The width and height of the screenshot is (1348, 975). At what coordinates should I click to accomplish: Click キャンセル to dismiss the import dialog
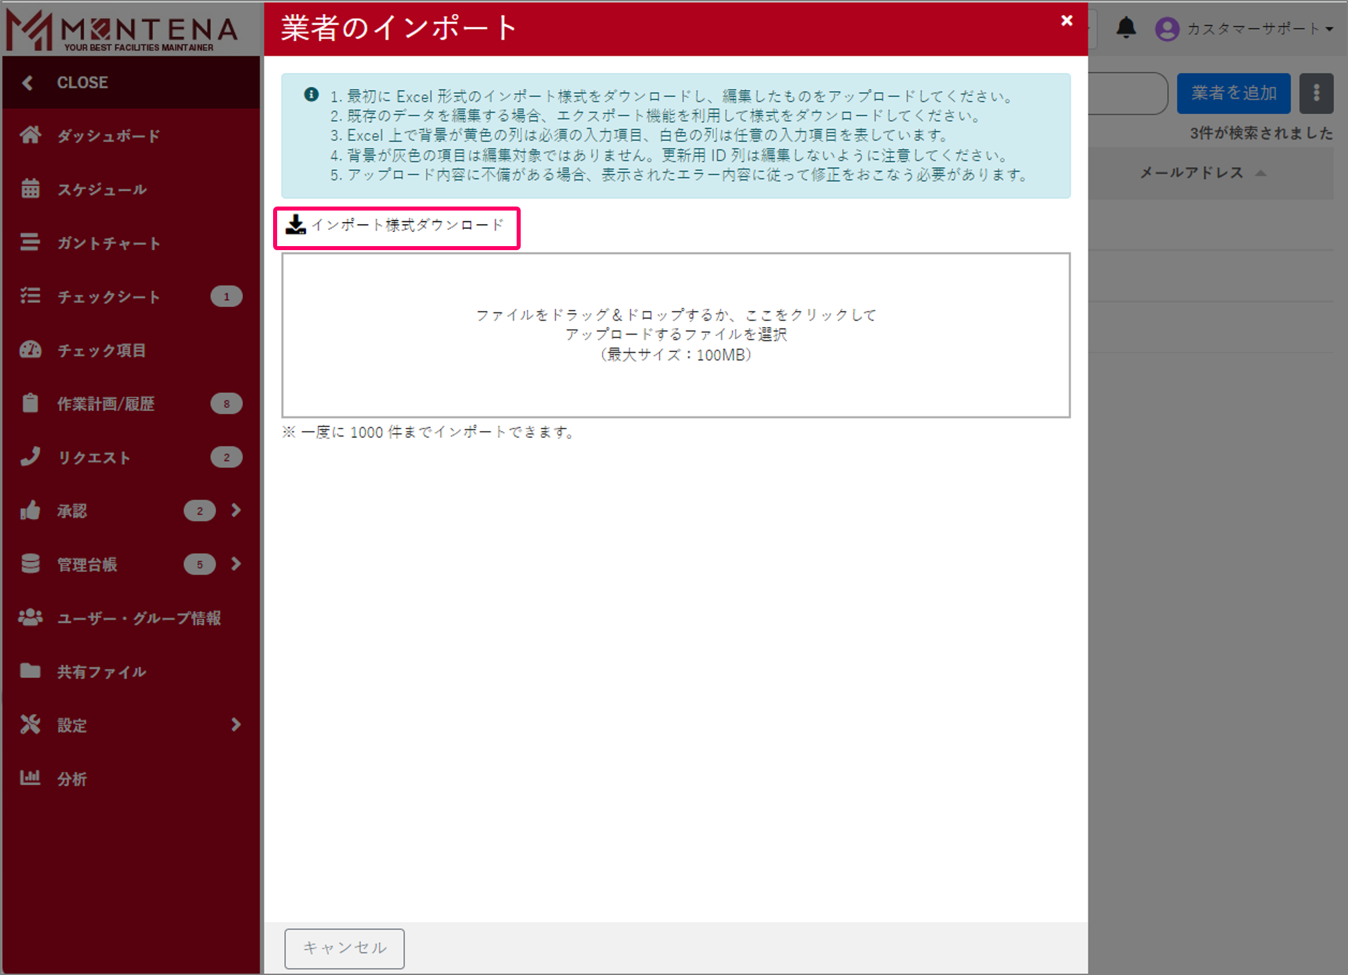coord(344,948)
